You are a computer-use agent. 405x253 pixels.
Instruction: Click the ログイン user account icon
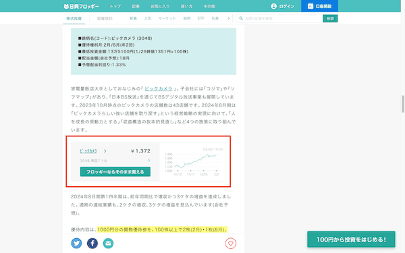tap(274, 6)
